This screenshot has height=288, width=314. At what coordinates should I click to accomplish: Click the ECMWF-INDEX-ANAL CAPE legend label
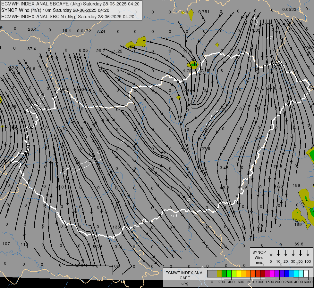pyautogui.click(x=185, y=276)
